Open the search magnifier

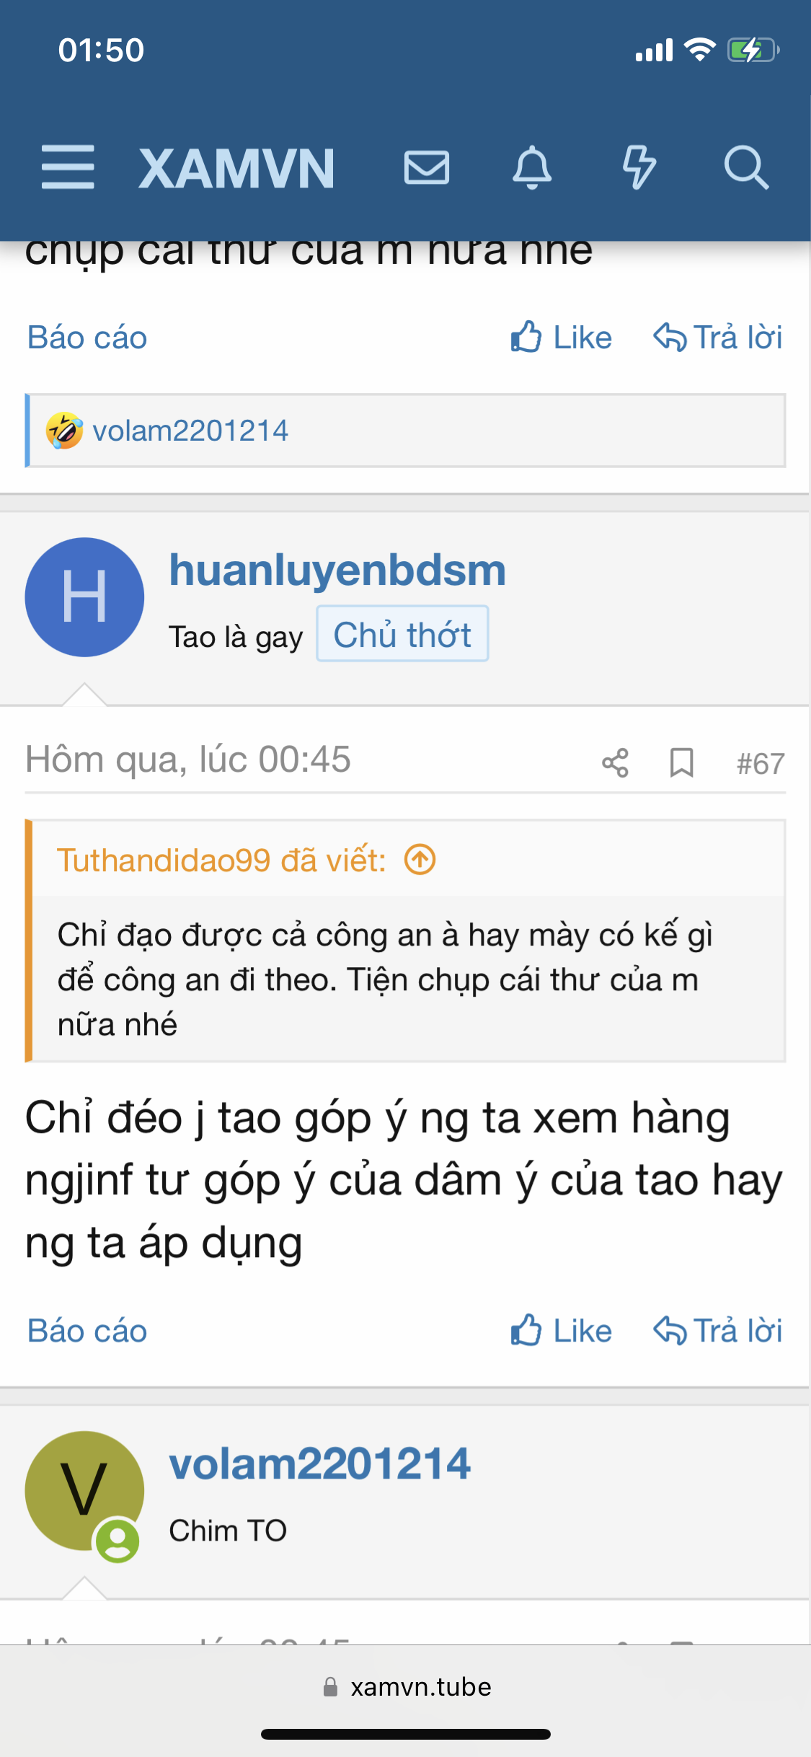tap(746, 167)
